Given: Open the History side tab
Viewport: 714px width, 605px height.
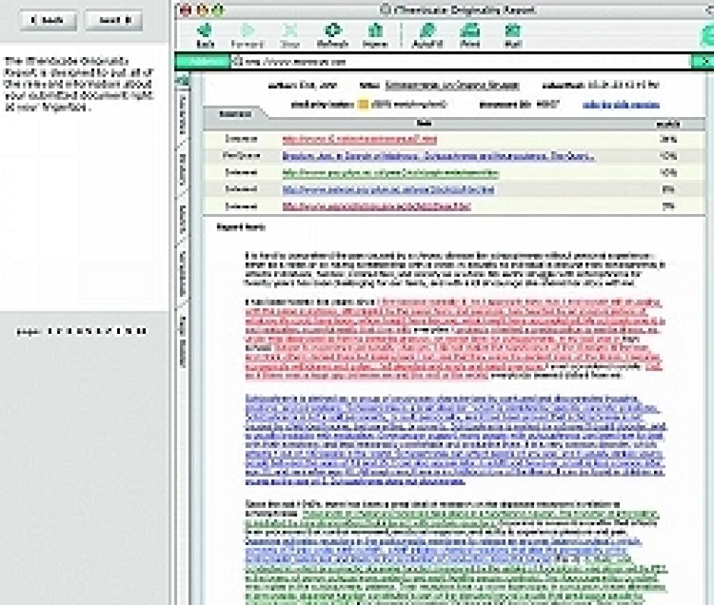Looking at the screenshot, I should point(183,169).
